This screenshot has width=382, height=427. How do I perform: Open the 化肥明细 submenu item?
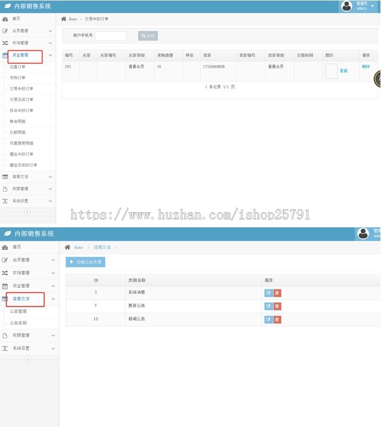[x=17, y=132]
